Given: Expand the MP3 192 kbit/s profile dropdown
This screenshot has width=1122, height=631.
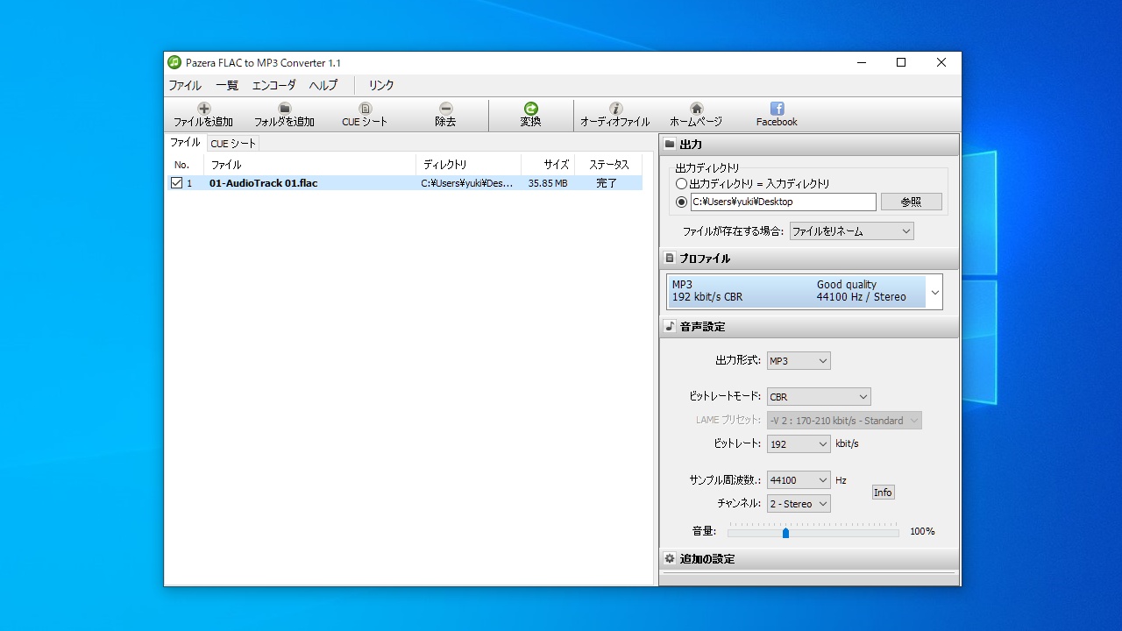Looking at the screenshot, I should pyautogui.click(x=935, y=292).
